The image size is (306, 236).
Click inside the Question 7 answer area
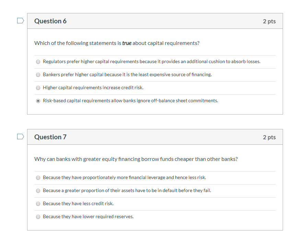tap(154, 197)
